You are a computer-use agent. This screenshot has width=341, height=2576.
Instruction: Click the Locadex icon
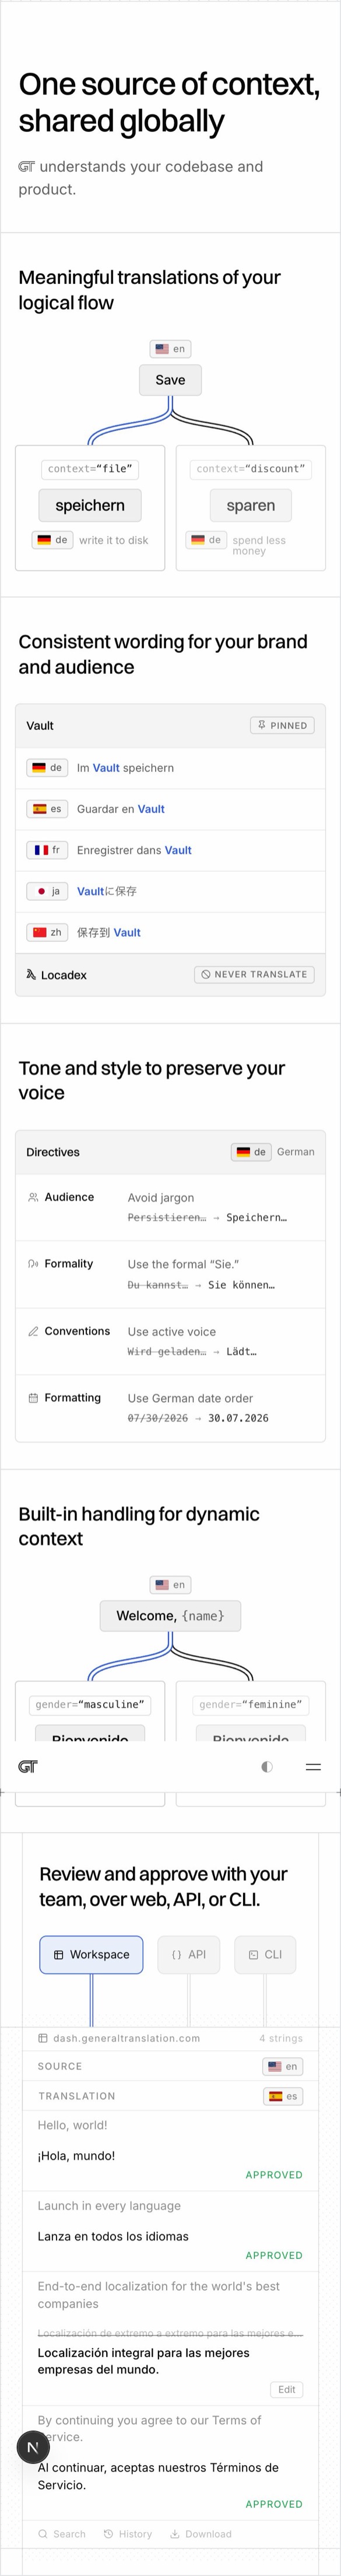tap(32, 975)
